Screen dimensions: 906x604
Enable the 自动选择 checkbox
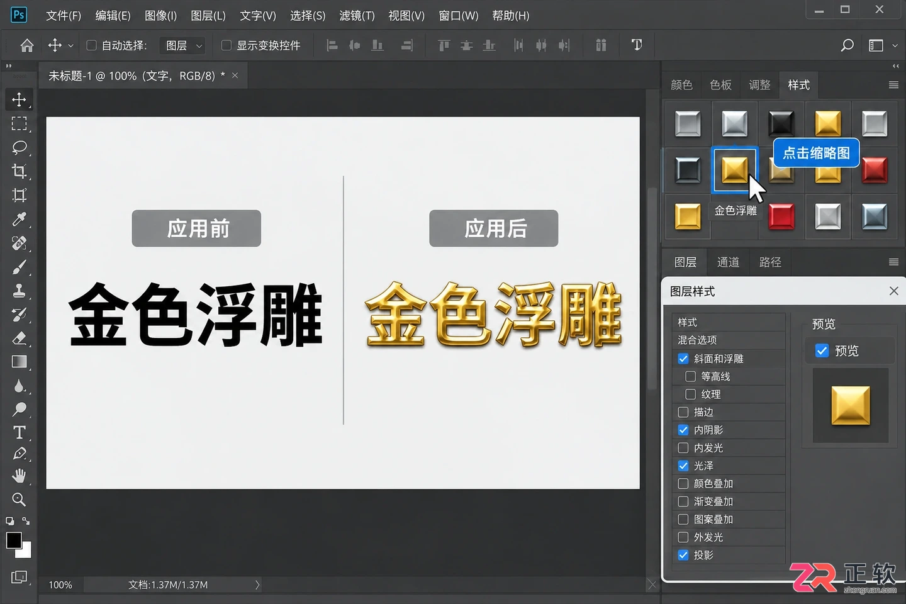click(92, 45)
